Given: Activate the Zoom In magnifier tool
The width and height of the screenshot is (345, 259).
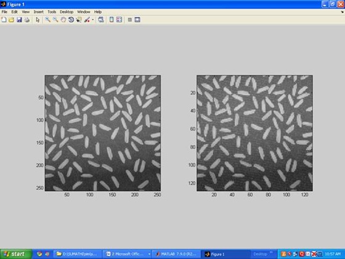Looking at the screenshot, I should point(47,20).
